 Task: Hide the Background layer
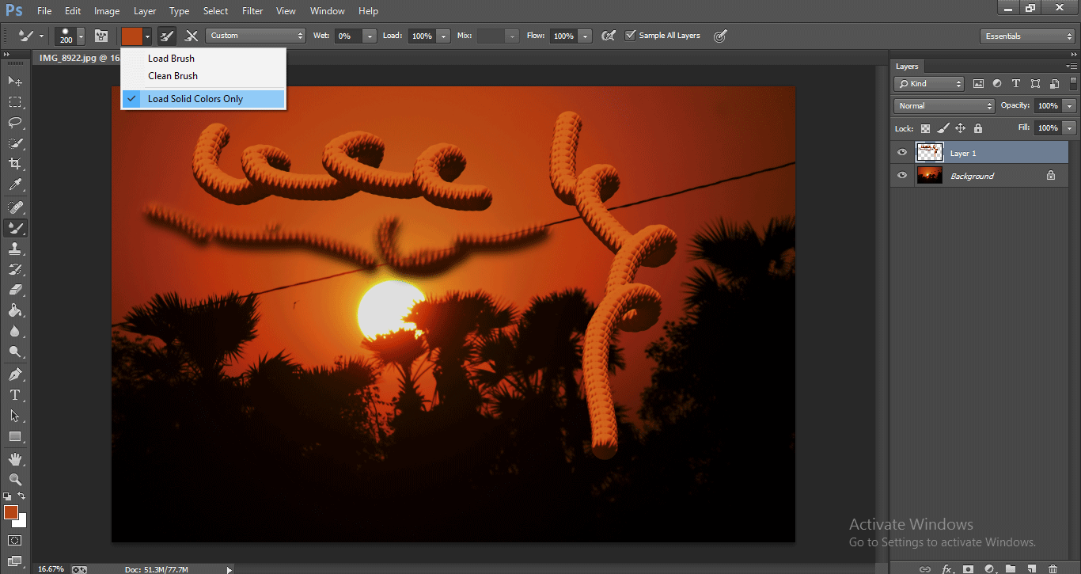[x=902, y=176]
